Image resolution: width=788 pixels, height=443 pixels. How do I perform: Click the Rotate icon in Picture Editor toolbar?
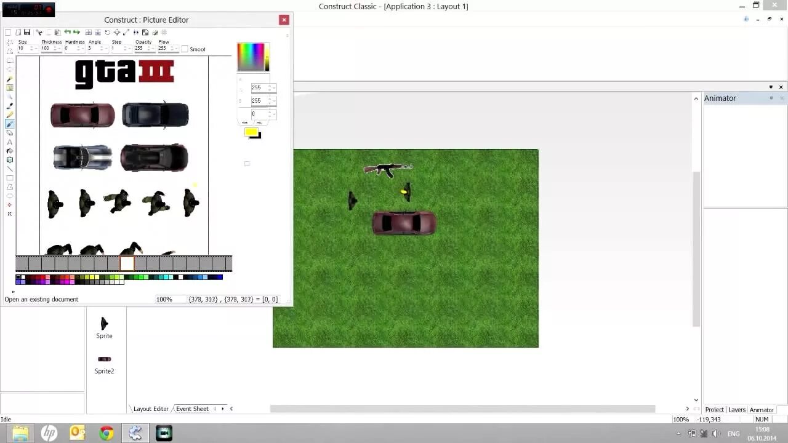click(108, 32)
